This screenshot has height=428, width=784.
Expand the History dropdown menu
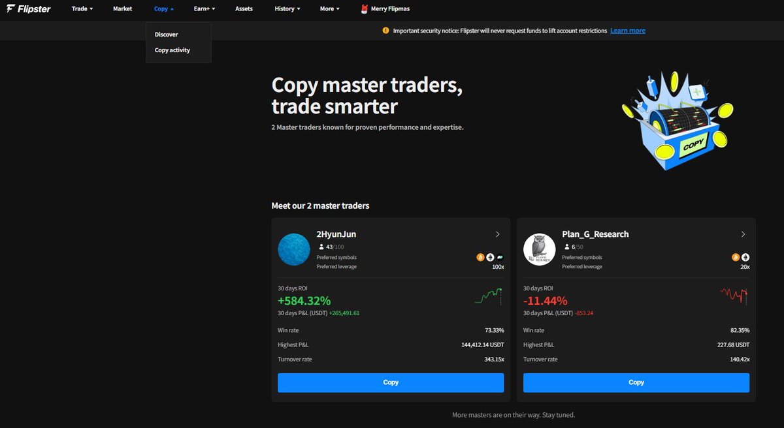287,9
